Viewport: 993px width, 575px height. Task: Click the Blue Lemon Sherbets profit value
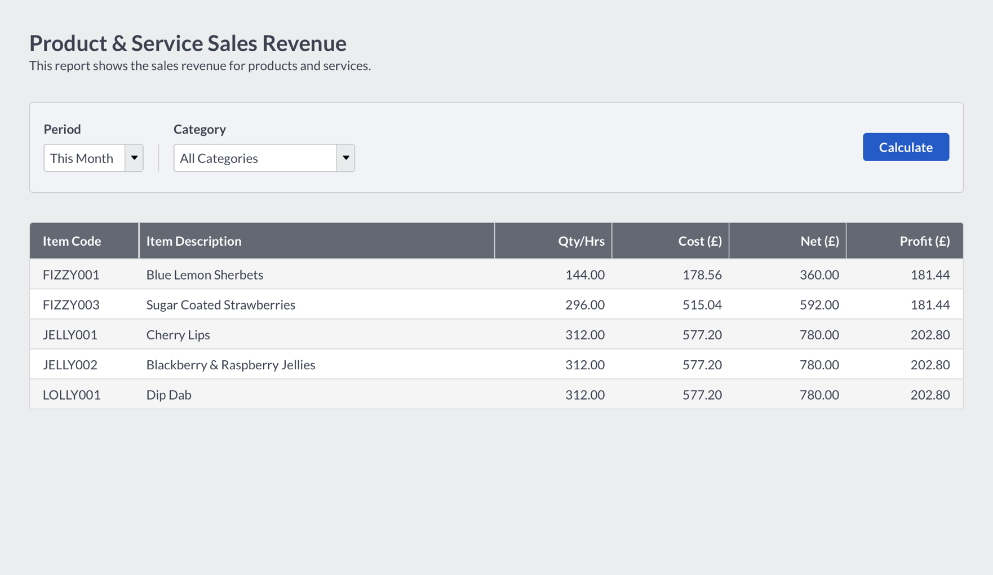coord(929,275)
